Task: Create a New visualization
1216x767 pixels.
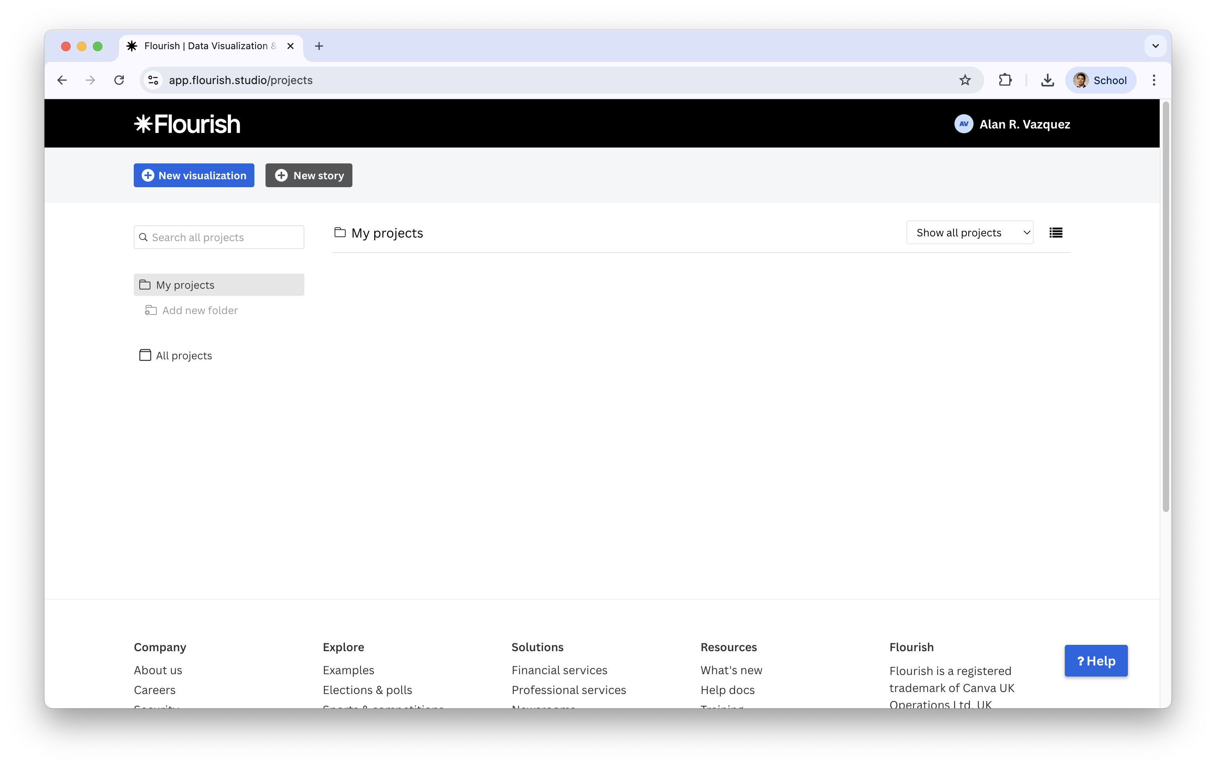Action: (x=194, y=176)
